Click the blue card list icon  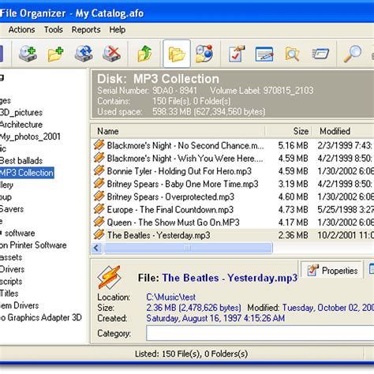click(x=320, y=54)
